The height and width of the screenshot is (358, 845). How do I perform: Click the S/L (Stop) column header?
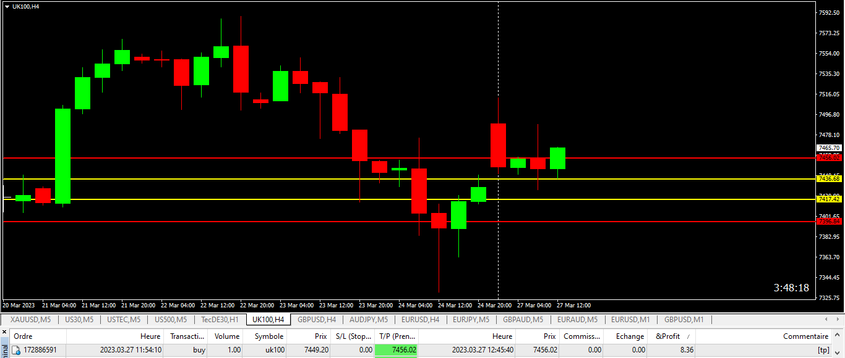[353, 336]
